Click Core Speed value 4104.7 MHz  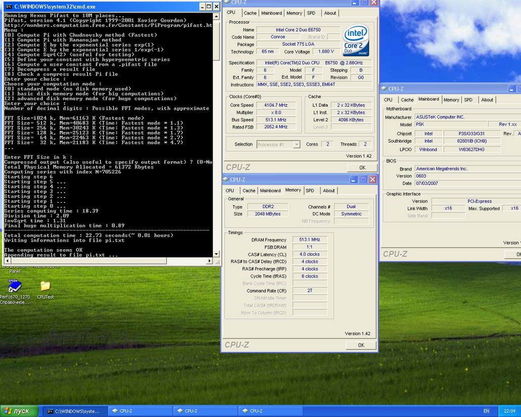276,105
